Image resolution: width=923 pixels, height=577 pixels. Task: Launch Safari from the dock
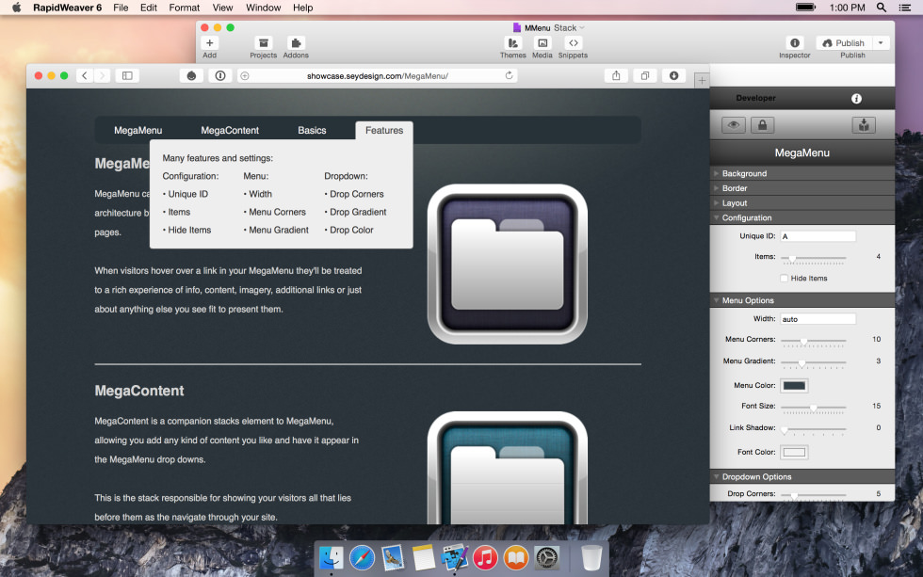[362, 557]
